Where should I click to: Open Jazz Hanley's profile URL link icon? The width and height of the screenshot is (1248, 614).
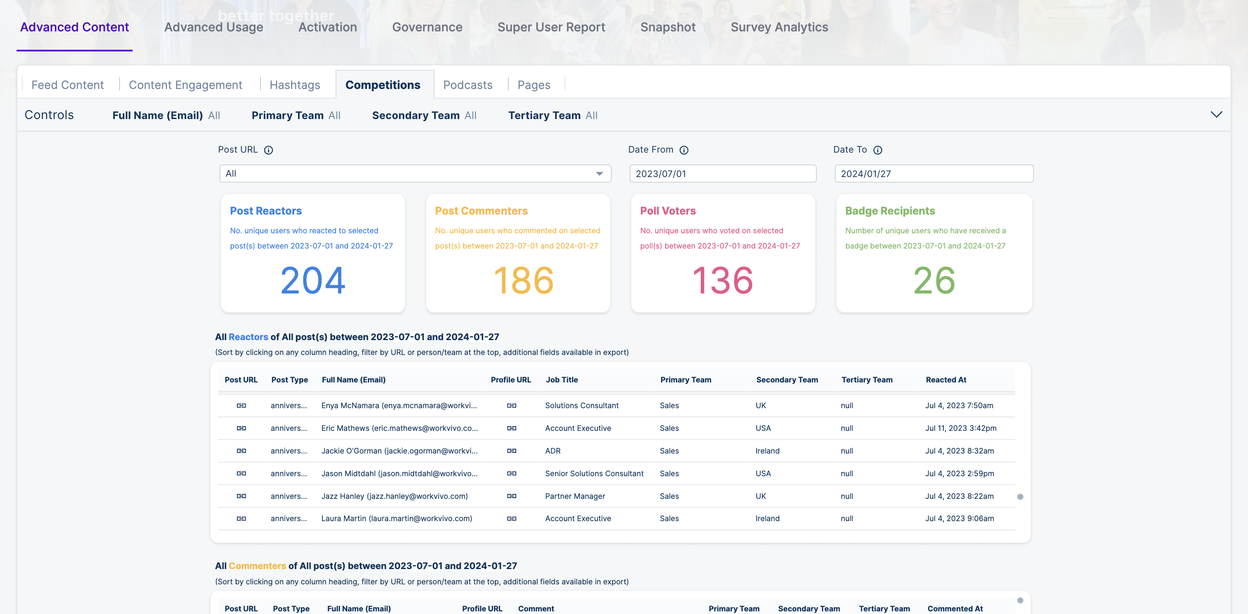(511, 496)
